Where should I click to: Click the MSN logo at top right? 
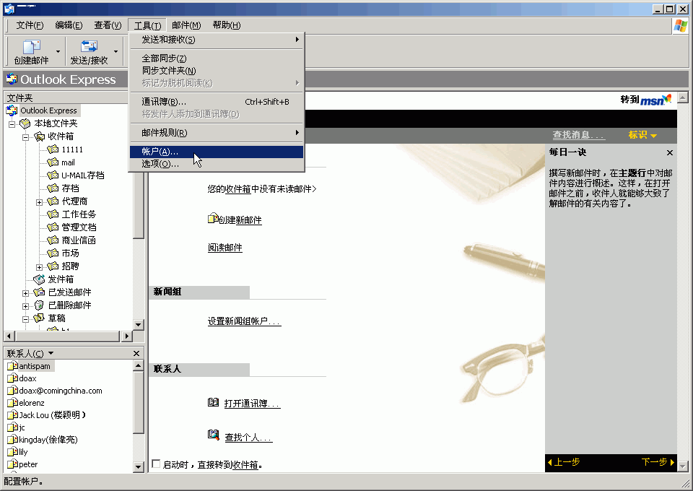point(656,100)
